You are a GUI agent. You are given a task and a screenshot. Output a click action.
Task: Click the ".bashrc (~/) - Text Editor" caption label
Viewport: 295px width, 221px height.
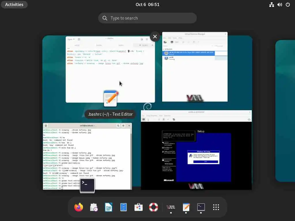(110, 114)
